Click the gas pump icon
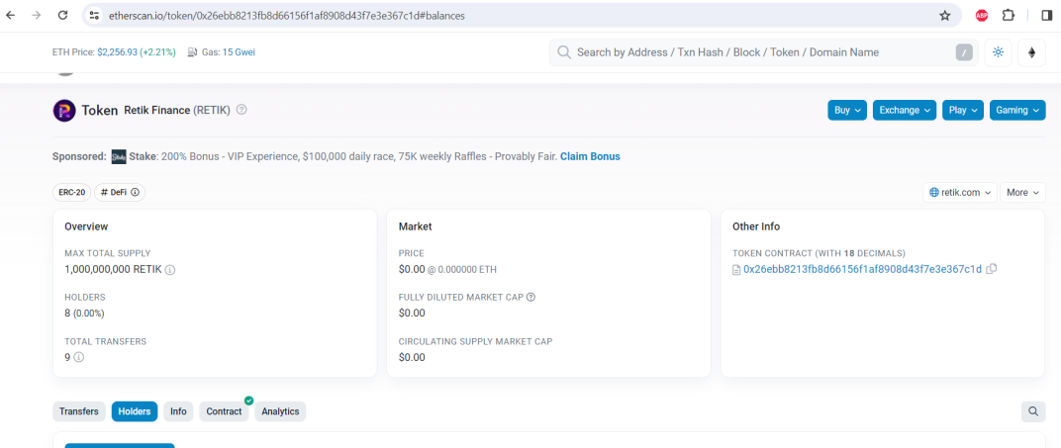The width and height of the screenshot is (1061, 448). [192, 52]
